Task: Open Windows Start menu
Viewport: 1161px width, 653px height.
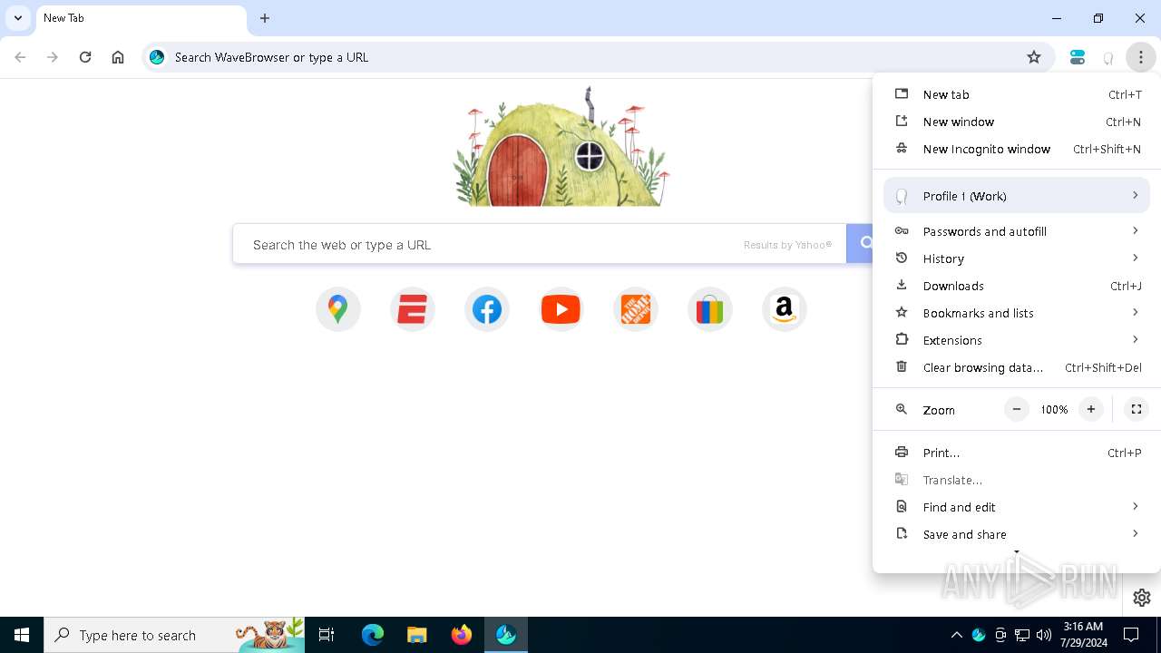Action: [22, 635]
